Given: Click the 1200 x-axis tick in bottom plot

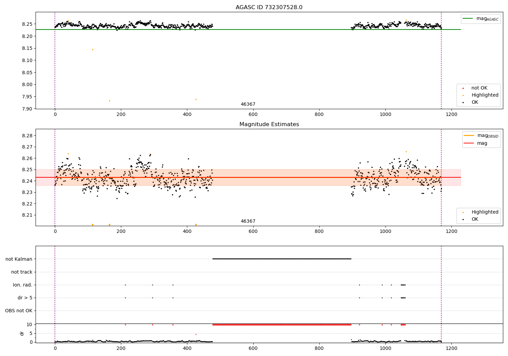Looking at the screenshot, I should coord(451,348).
